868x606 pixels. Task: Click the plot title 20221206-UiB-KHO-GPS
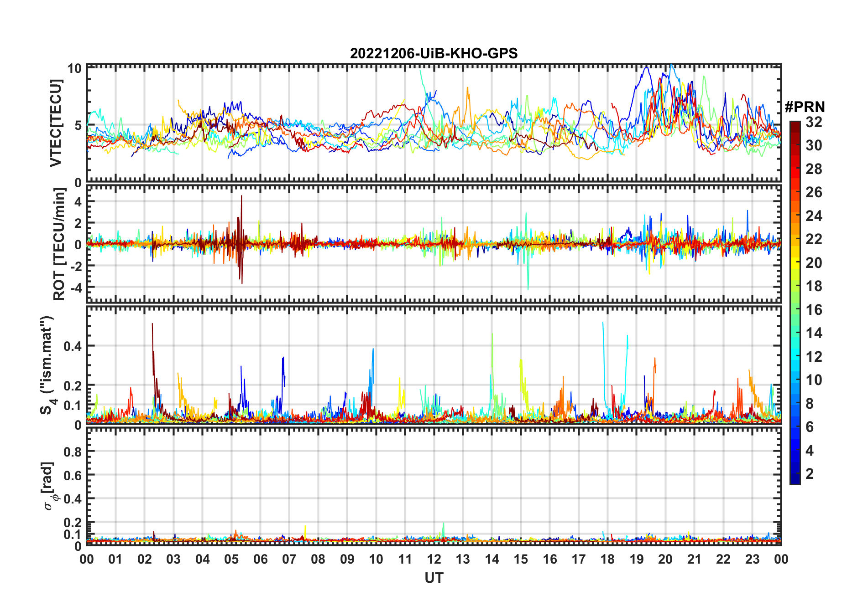point(434,53)
